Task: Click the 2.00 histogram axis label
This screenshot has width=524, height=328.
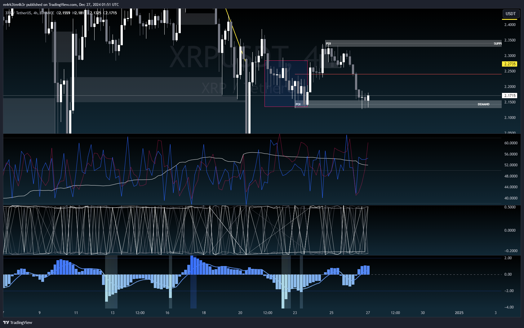Action: pyautogui.click(x=508, y=258)
